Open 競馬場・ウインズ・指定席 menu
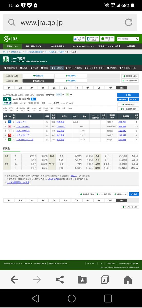 point(109,46)
